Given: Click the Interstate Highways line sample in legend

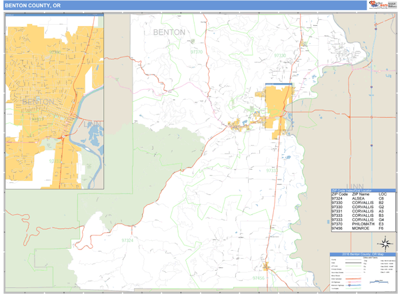Looking at the screenshot, I should (x=353, y=285).
